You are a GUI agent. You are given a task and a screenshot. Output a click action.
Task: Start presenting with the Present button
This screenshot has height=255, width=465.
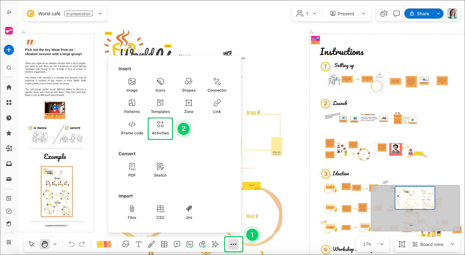click(342, 13)
